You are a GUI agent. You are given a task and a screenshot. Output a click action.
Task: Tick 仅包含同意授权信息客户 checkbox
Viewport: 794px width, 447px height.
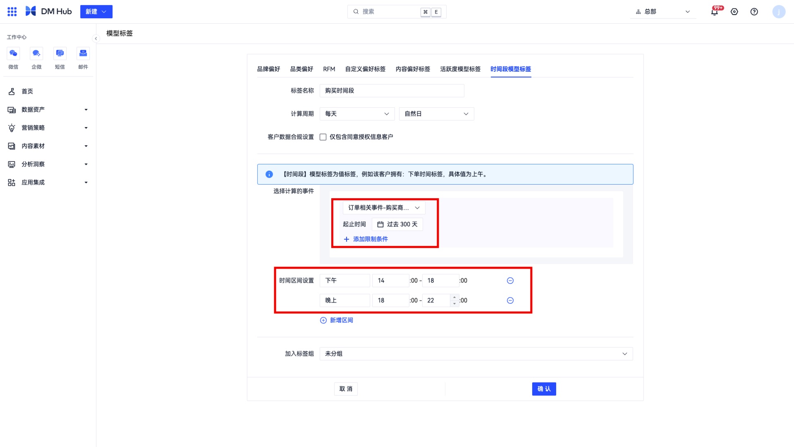coord(323,137)
